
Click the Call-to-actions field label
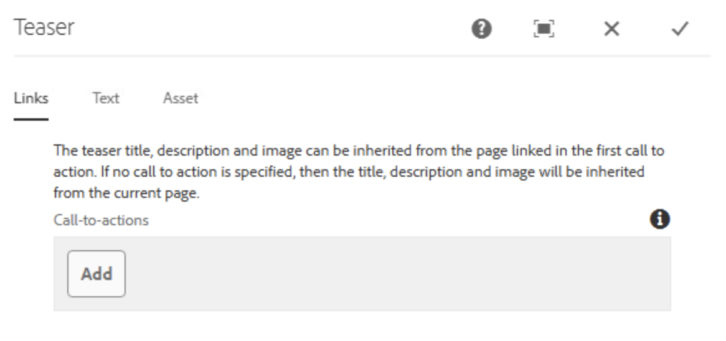point(101,220)
